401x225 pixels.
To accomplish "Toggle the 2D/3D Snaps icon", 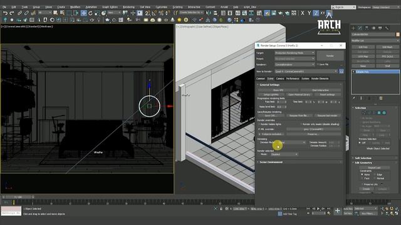I will pos(148,12).
